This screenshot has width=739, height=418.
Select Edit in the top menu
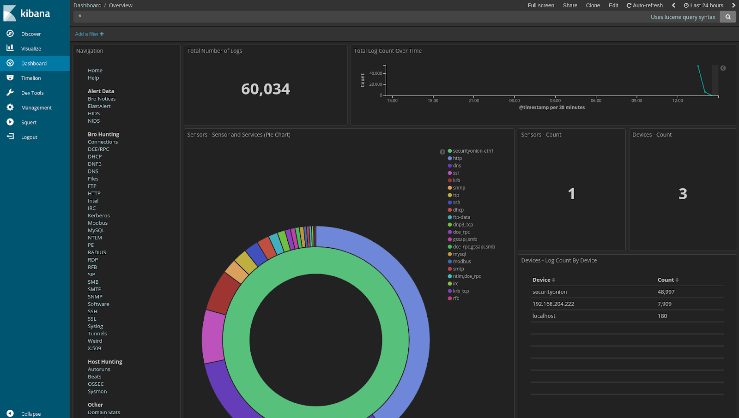pos(613,5)
